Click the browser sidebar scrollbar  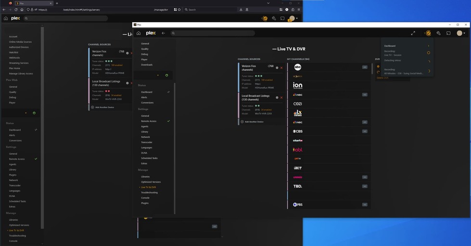42,128
